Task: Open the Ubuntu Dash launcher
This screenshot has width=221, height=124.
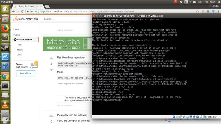Action: click(x=5, y=9)
